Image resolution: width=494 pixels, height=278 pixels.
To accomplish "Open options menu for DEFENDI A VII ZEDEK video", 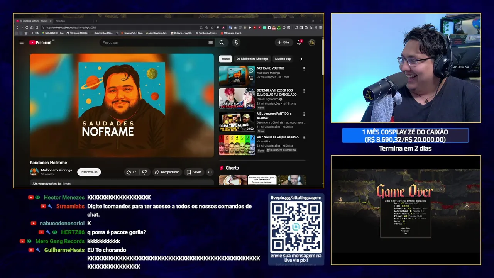I will click(304, 91).
